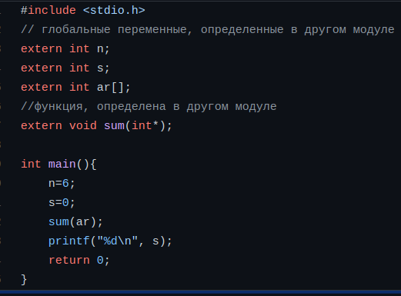Viewport: 401px width, 296px height.
Task: Click the closing brace of main
Action: 24,279
